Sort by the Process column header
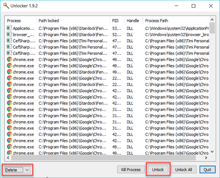 (x=21, y=21)
